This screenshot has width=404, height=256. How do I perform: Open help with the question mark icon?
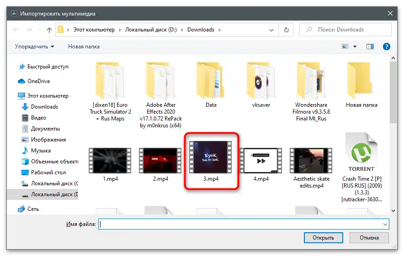386,47
